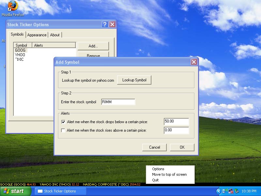261x196 pixels.
Task: Click the help question mark button in Stock Ticker Options
Action: coord(105,24)
